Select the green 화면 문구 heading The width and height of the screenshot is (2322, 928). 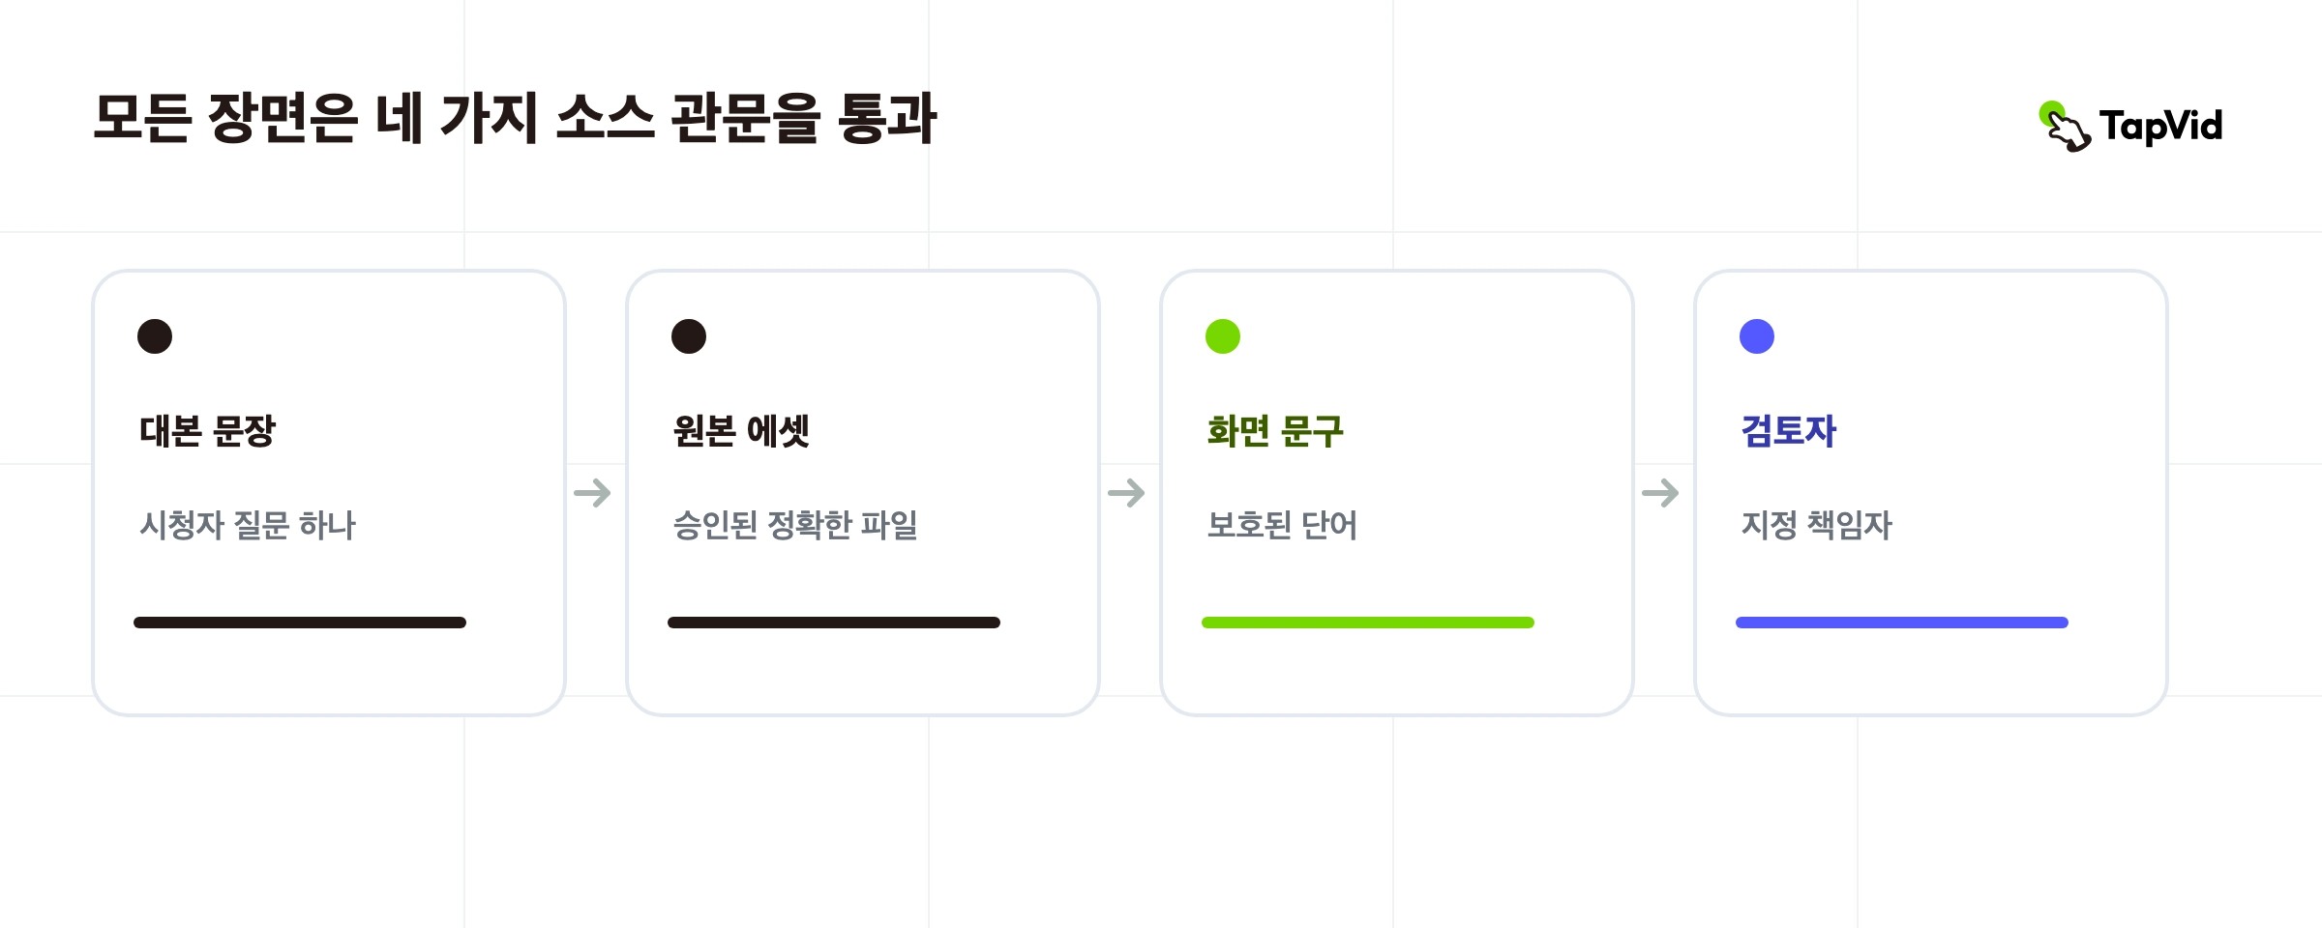tap(1276, 430)
